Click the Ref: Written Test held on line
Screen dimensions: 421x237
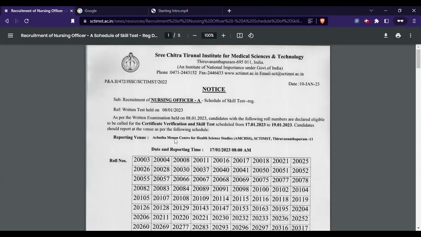click(148, 110)
